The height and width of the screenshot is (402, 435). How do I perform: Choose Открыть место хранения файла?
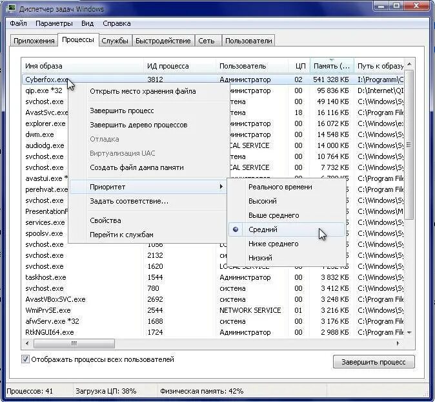pos(148,91)
